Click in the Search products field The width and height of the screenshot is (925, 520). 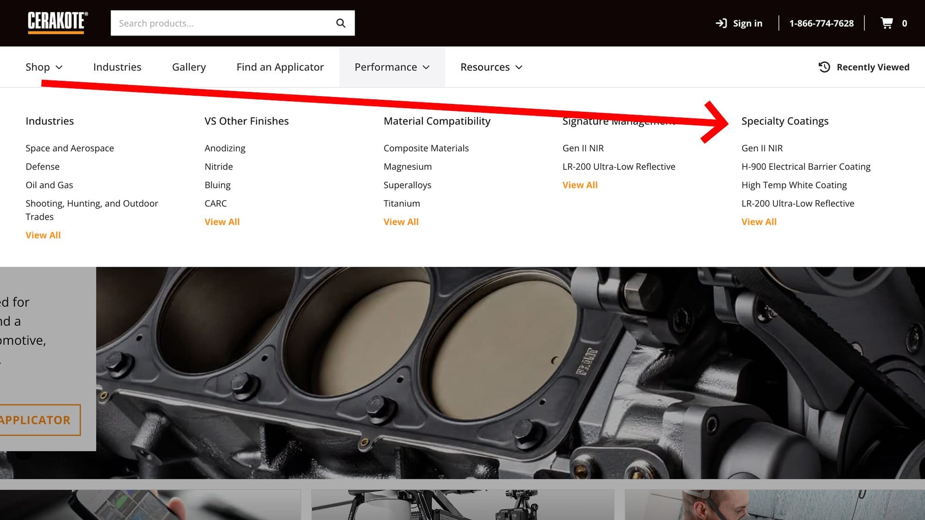click(224, 23)
